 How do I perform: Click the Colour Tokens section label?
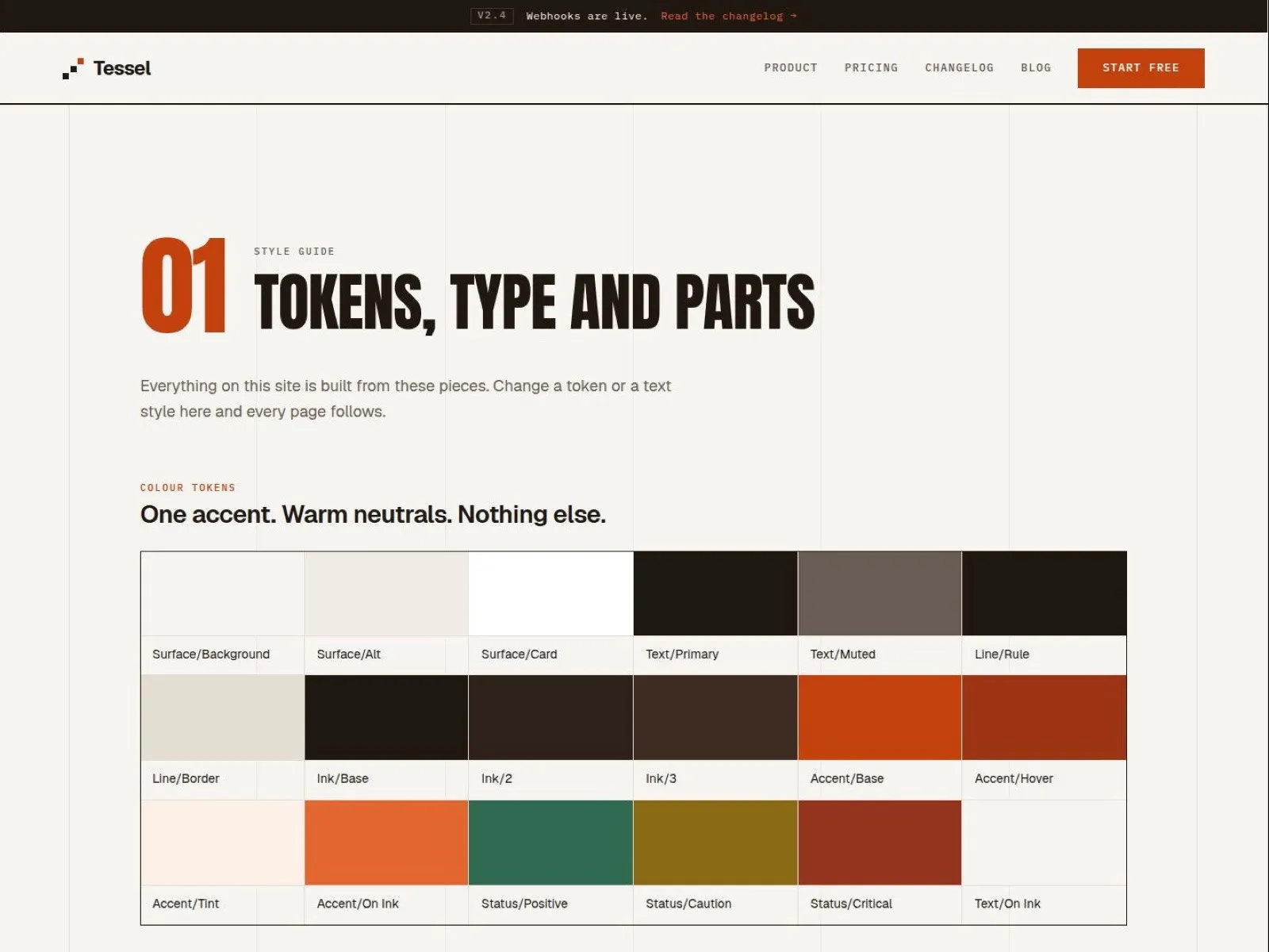pyautogui.click(x=188, y=488)
